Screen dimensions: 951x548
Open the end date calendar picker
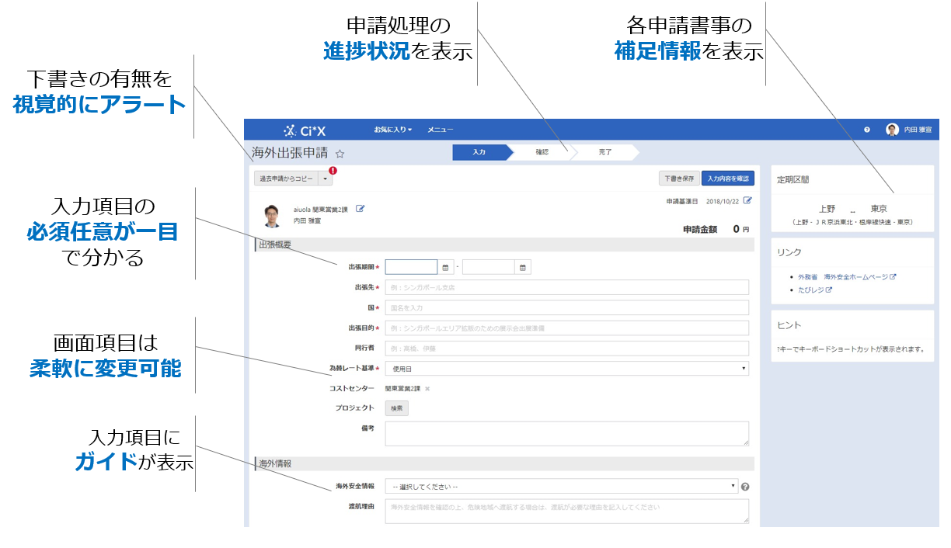(x=524, y=268)
